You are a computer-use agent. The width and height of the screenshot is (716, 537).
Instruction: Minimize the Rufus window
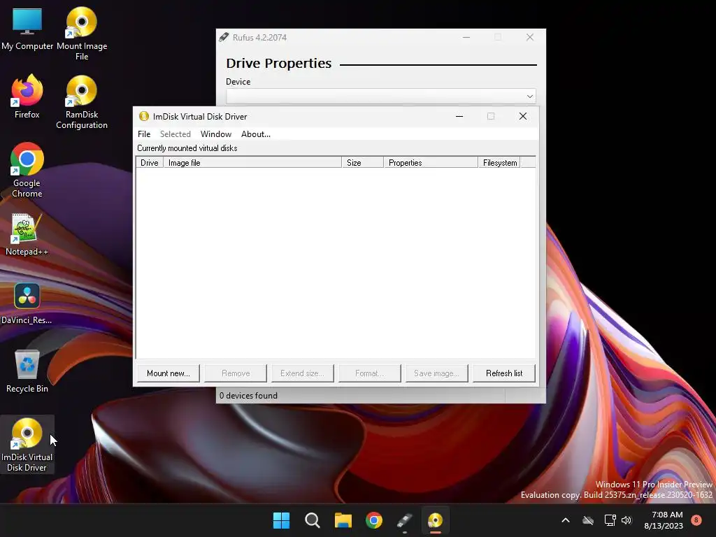coord(466,38)
